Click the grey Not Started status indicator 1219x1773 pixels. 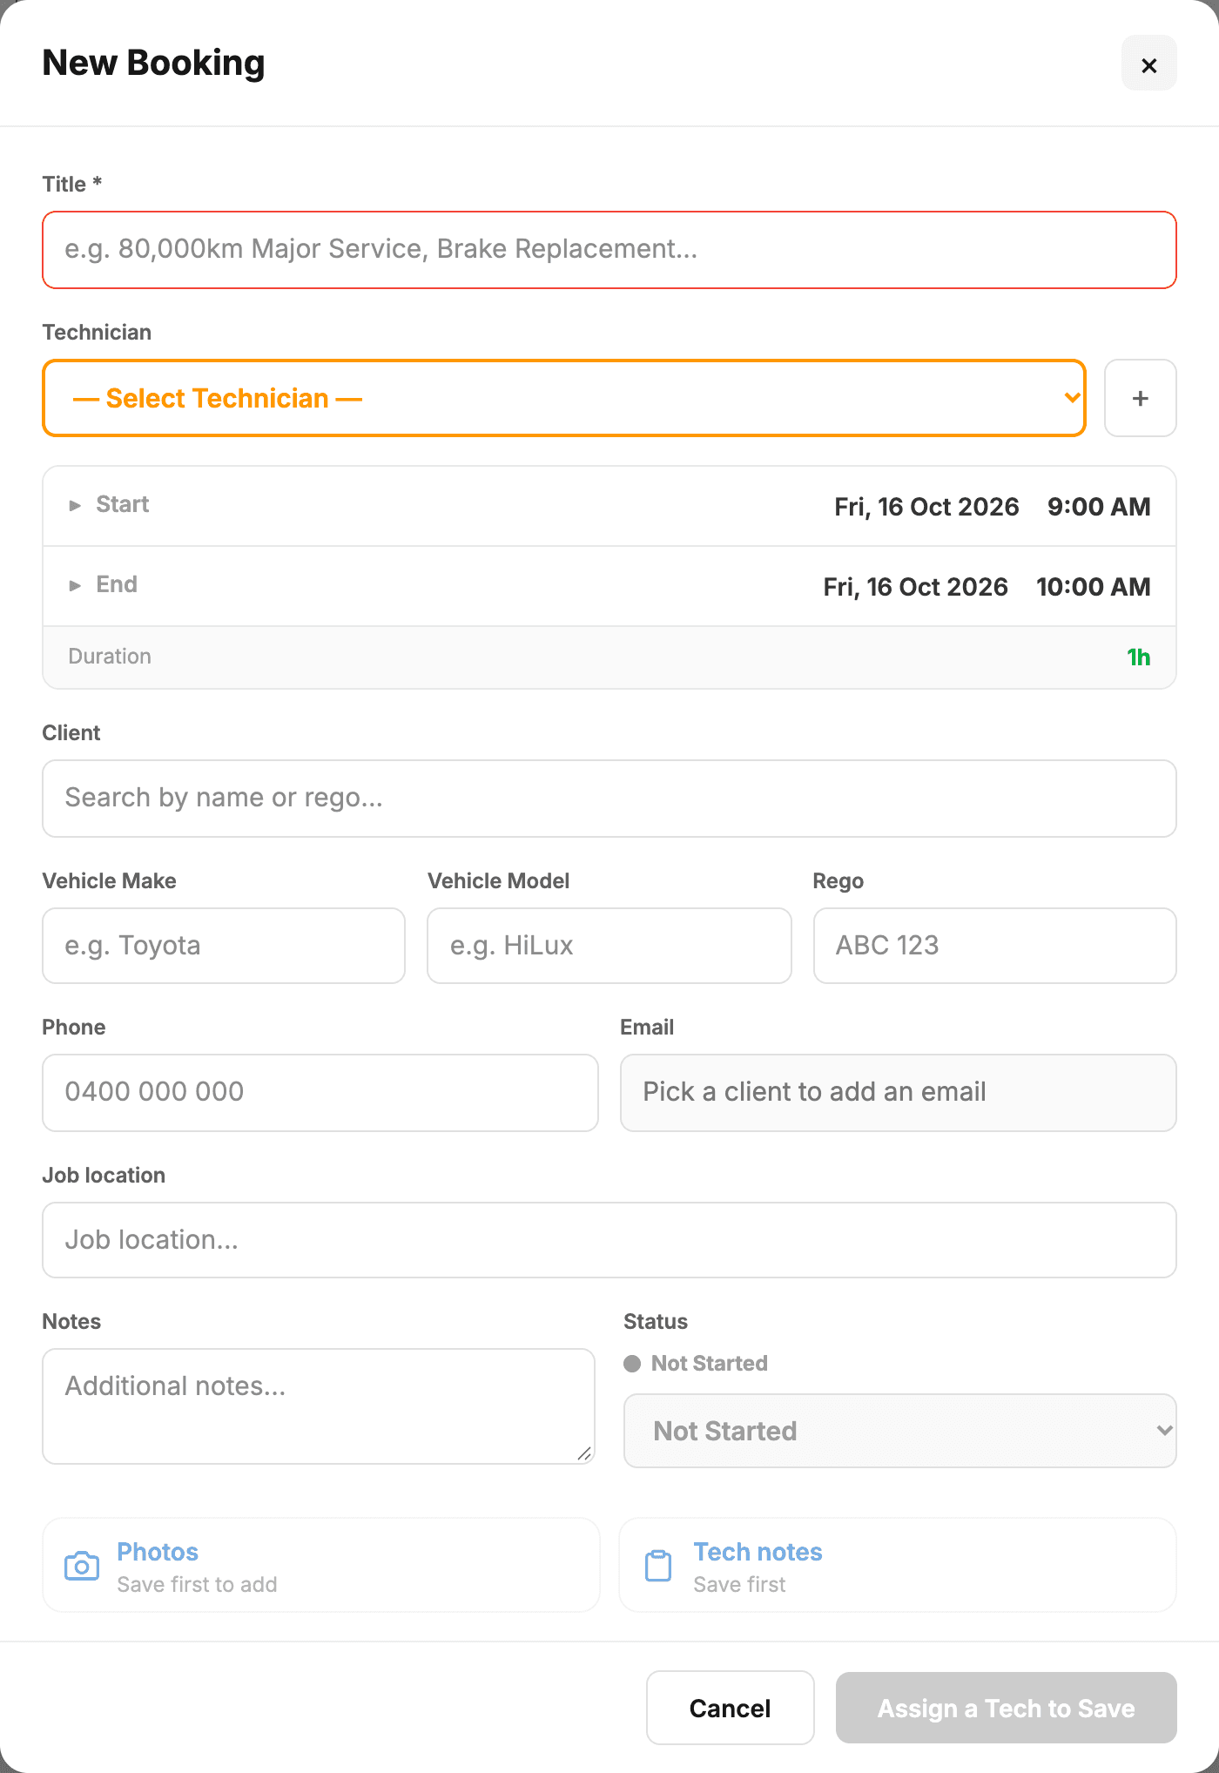tap(696, 1364)
